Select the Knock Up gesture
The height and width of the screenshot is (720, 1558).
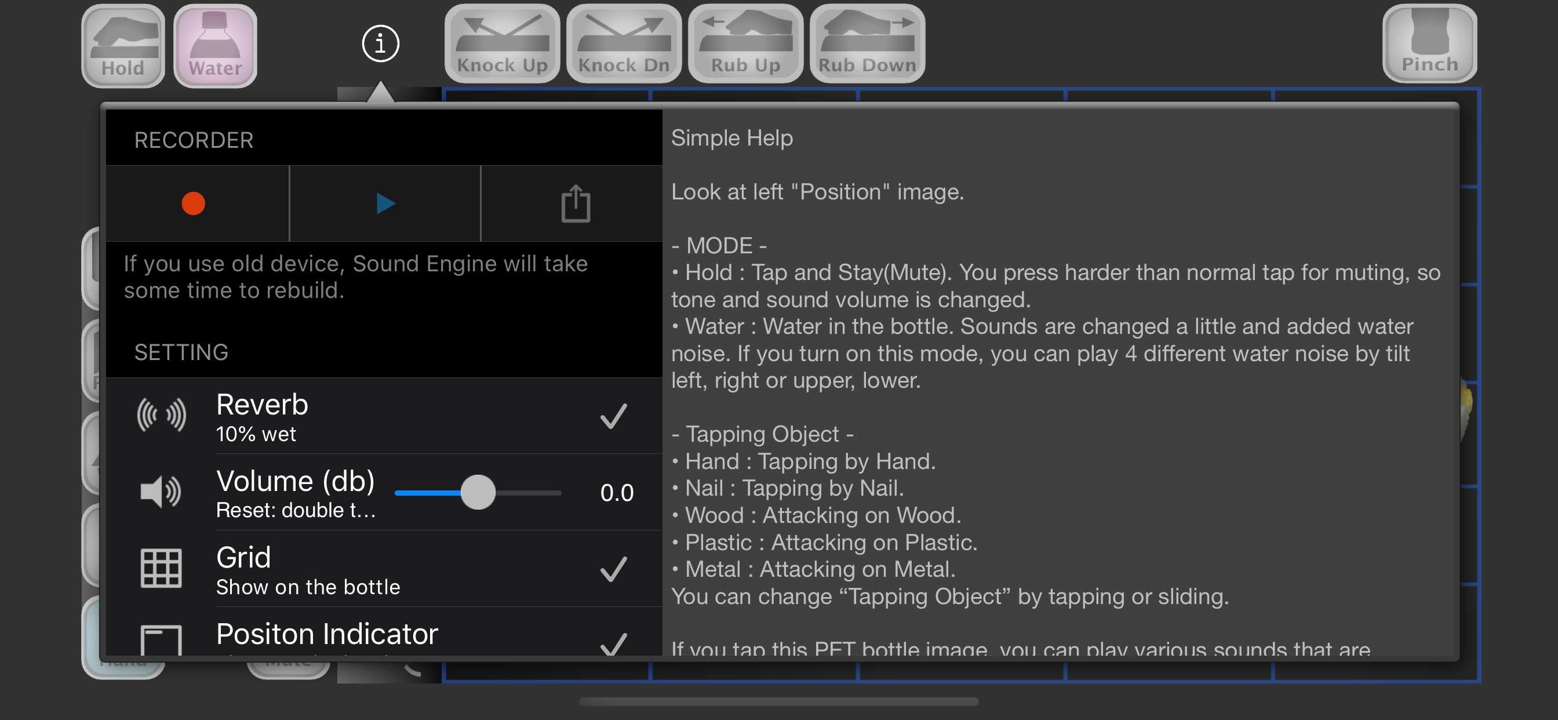pyautogui.click(x=502, y=43)
